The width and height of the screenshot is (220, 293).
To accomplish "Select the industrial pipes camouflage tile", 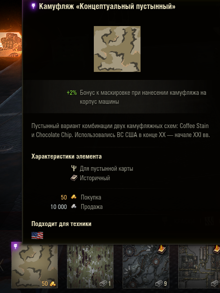I will [199, 266].
